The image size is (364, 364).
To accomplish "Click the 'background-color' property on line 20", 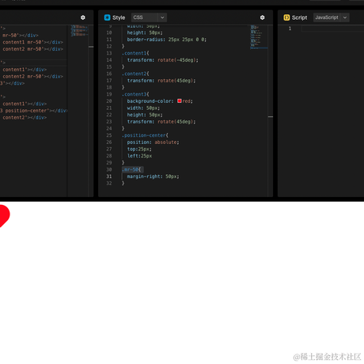I will point(150,101).
